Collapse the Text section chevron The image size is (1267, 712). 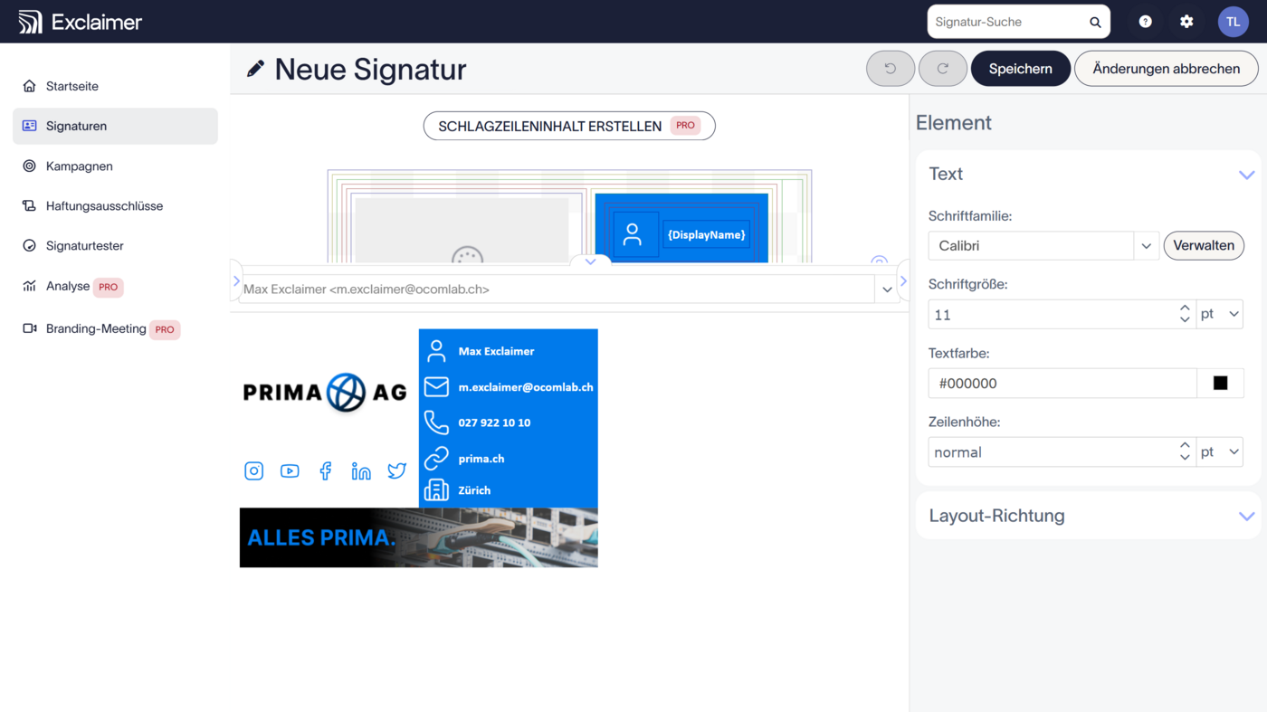pos(1246,175)
